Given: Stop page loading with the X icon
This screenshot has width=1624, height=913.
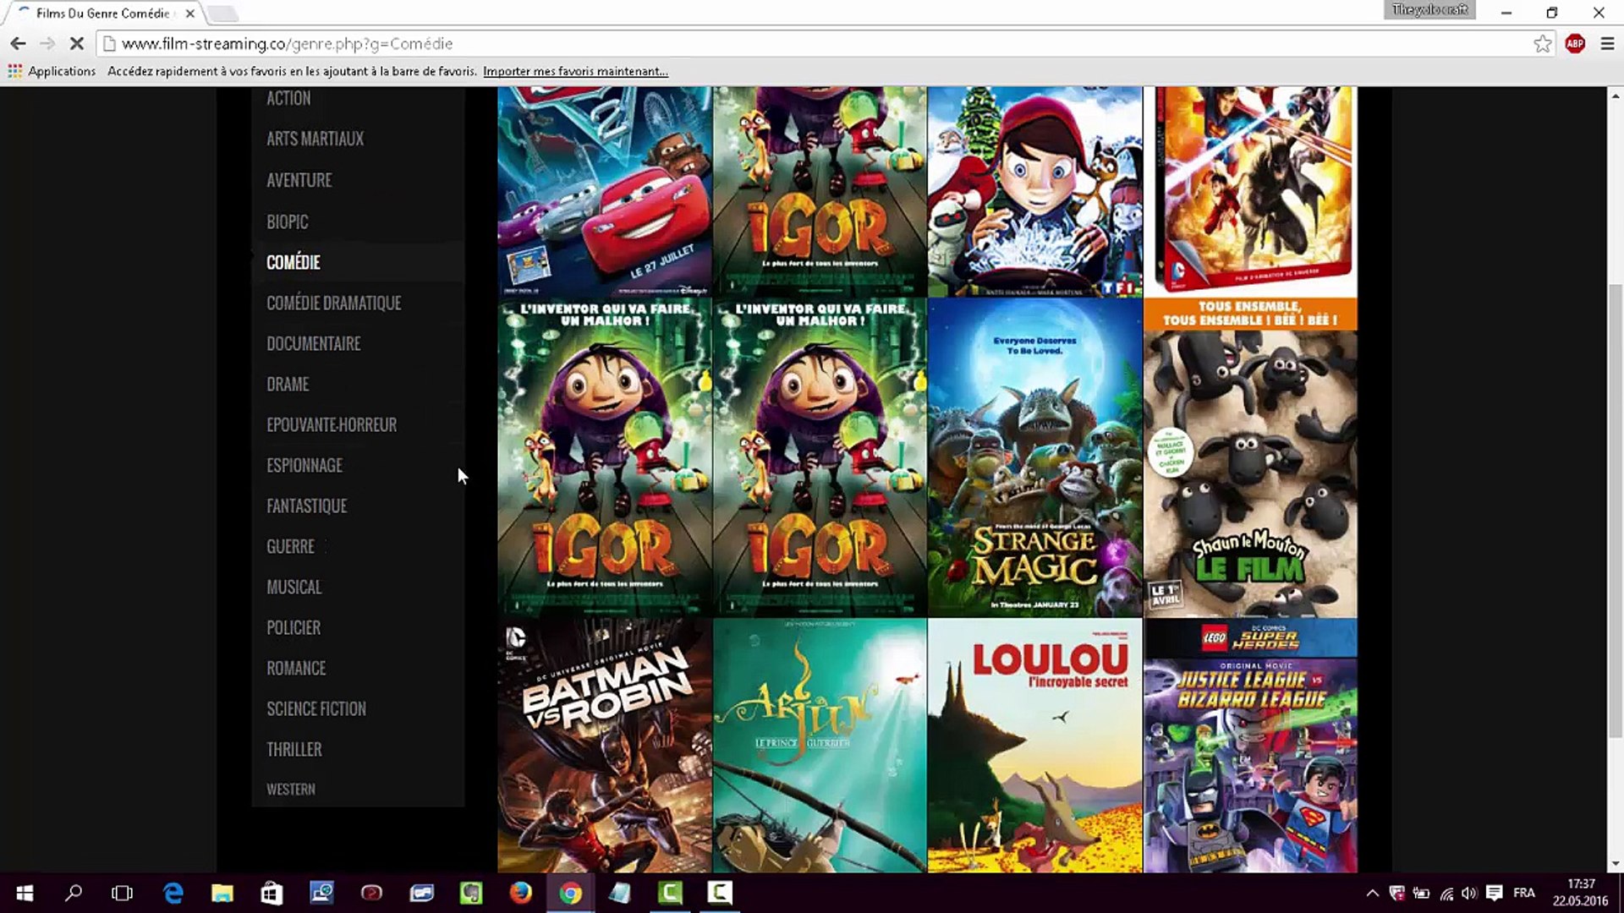Looking at the screenshot, I should [76, 43].
